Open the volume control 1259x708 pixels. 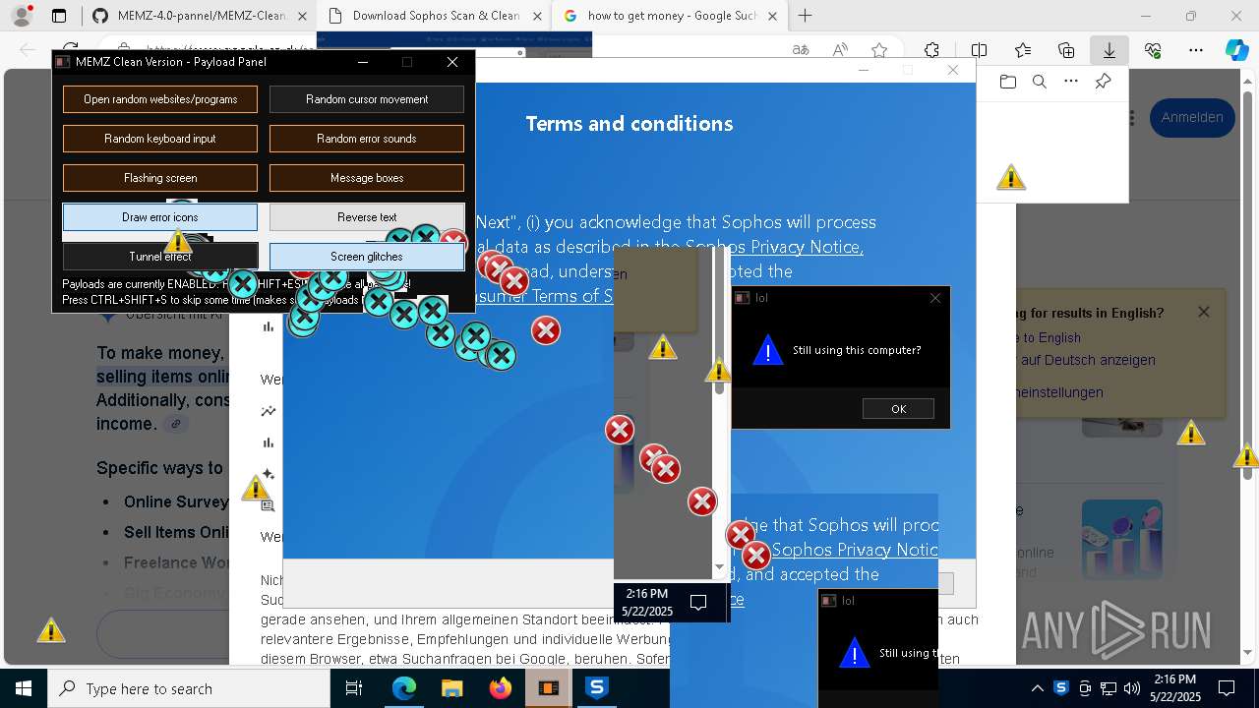tap(1132, 688)
